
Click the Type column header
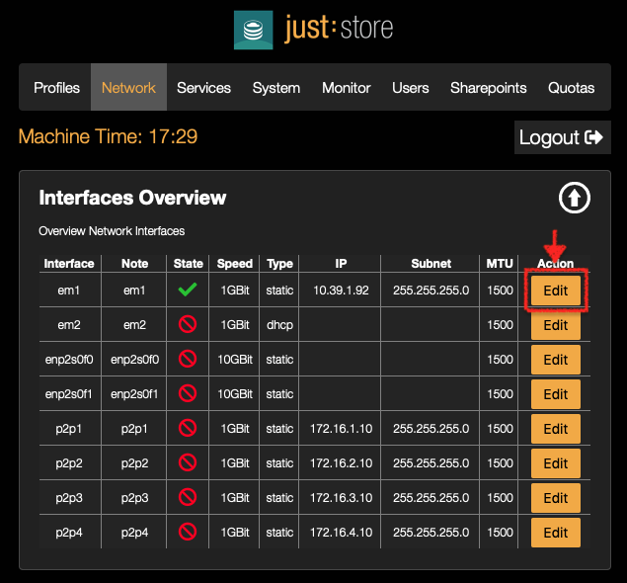click(x=279, y=263)
